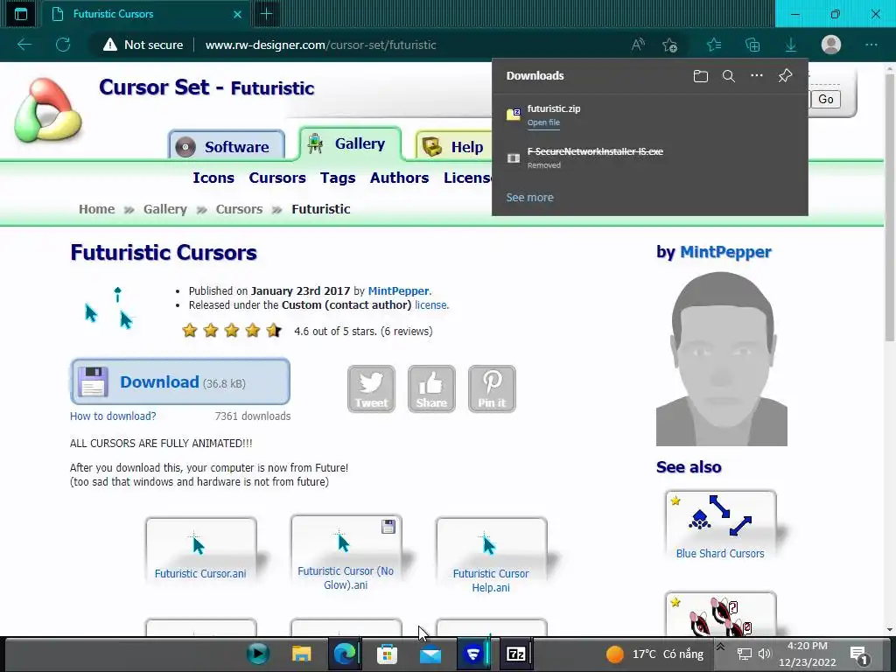The height and width of the screenshot is (672, 896).
Task: Open the license link
Action: click(430, 305)
